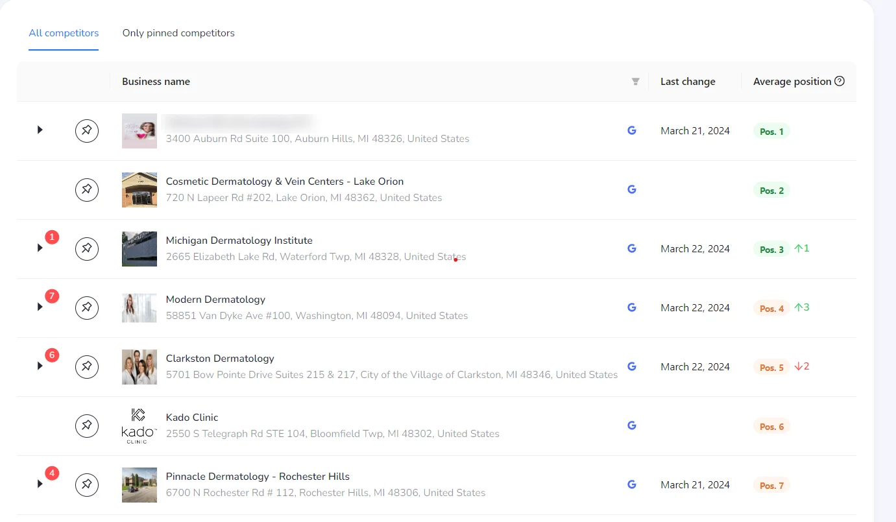Pin the Michigan Dermatology Institute competitor
The image size is (896, 522).
point(87,249)
